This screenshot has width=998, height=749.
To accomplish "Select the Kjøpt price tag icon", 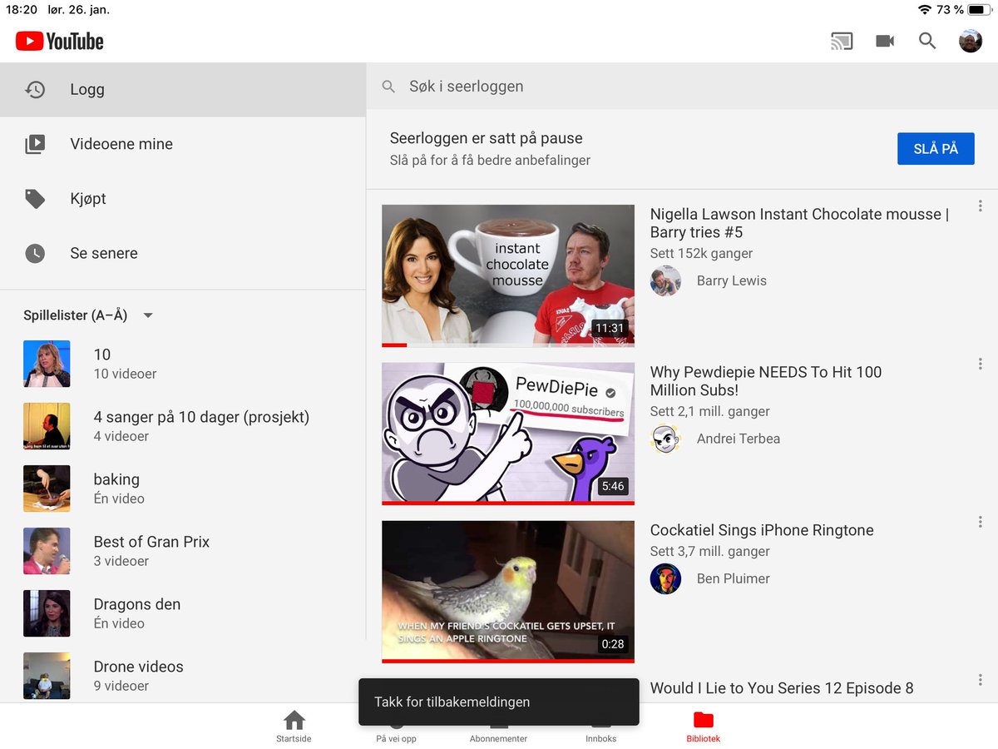I will pos(35,199).
